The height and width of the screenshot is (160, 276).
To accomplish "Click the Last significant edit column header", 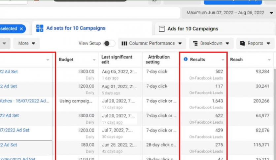I will 117,60.
